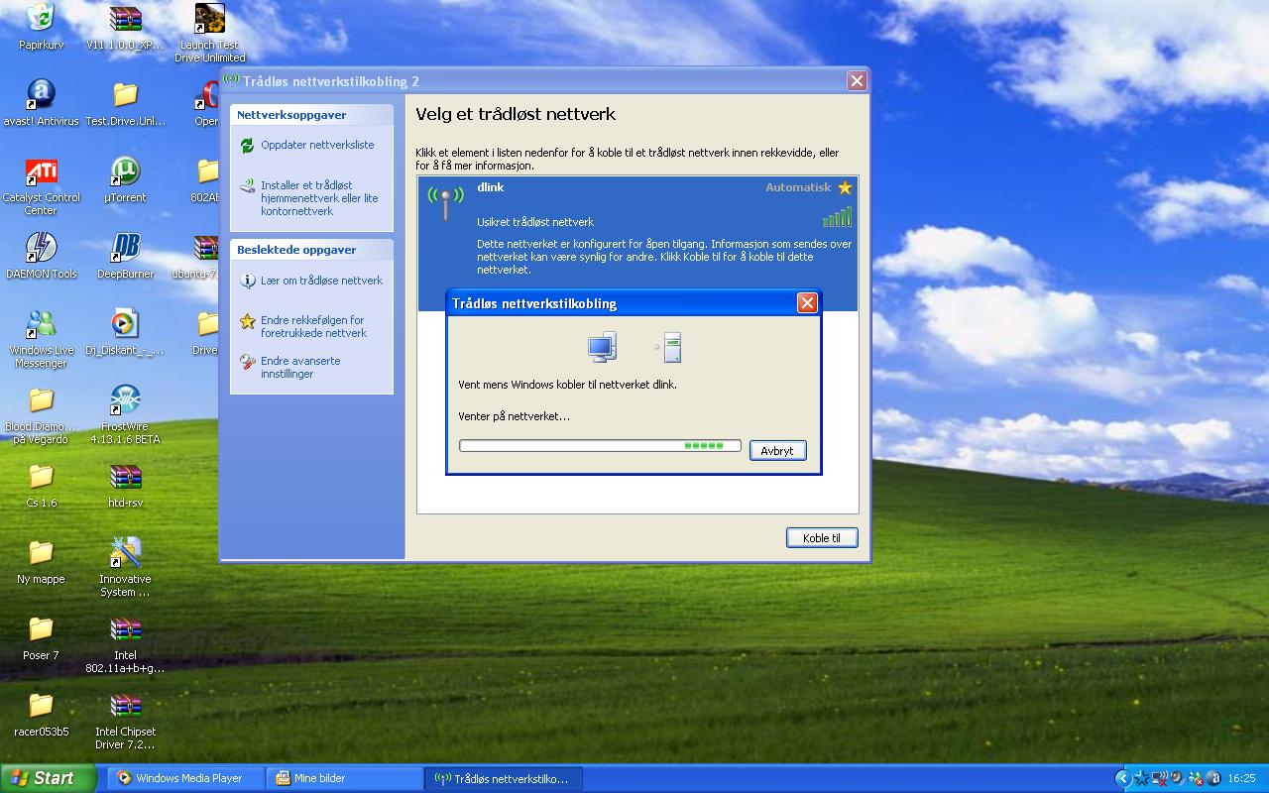Close the Trådløs nettverkstilkobling progress dialog
This screenshot has width=1269, height=793.
[x=807, y=303]
